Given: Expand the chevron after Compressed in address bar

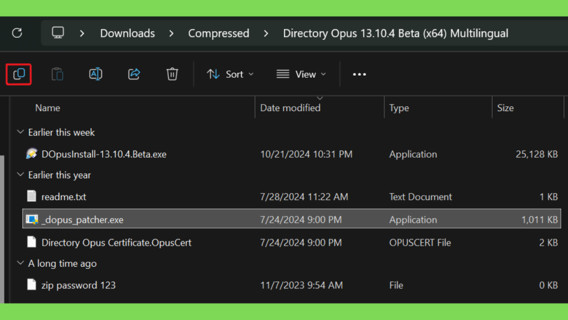Looking at the screenshot, I should pos(266,33).
